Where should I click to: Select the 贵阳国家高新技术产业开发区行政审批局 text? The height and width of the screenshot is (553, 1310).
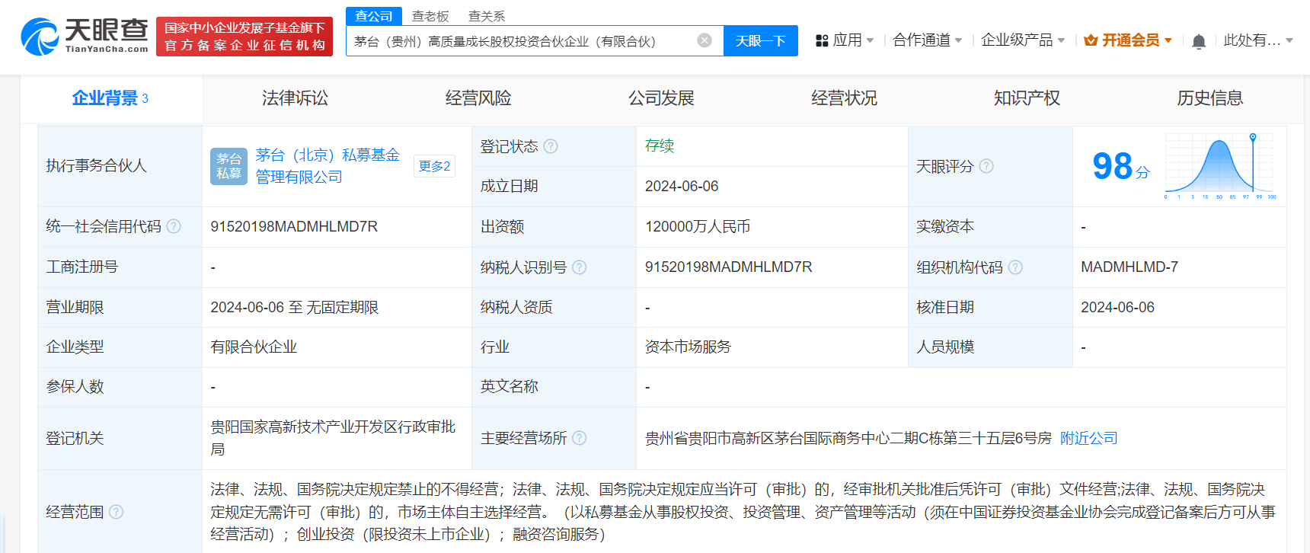pyautogui.click(x=333, y=438)
